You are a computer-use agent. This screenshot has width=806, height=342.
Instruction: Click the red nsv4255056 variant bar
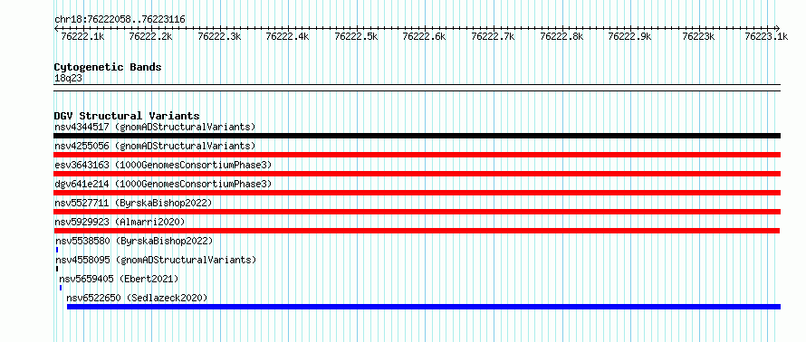pyautogui.click(x=417, y=155)
